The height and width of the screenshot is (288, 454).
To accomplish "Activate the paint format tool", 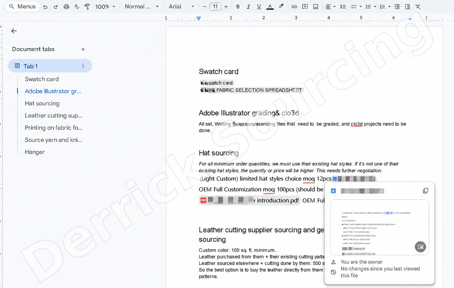I will tap(87, 7).
